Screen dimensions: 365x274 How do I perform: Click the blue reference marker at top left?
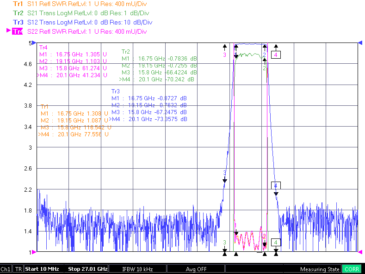pyautogui.click(x=34, y=43)
